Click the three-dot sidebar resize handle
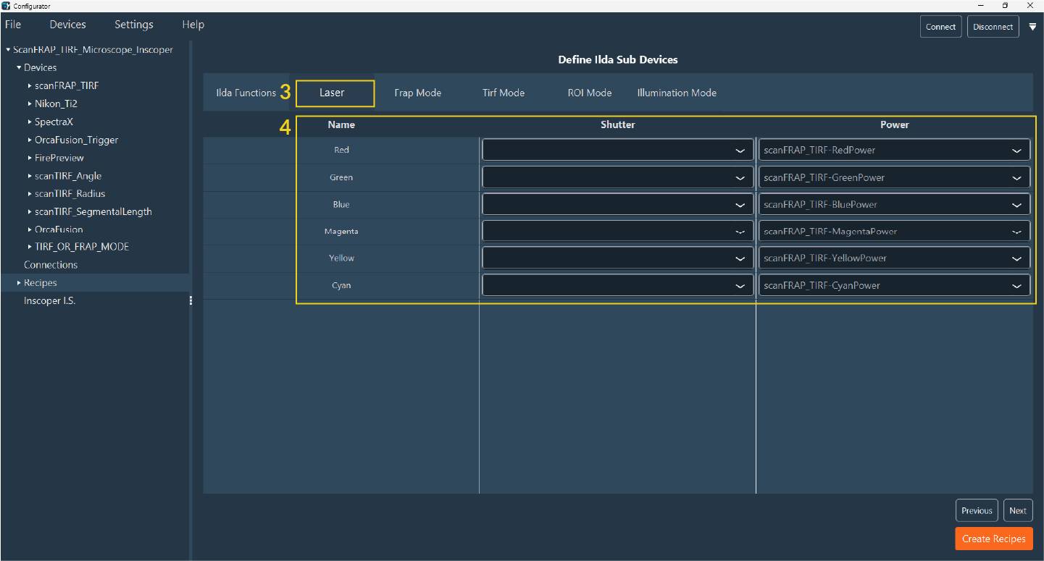The height and width of the screenshot is (561, 1044). point(191,300)
